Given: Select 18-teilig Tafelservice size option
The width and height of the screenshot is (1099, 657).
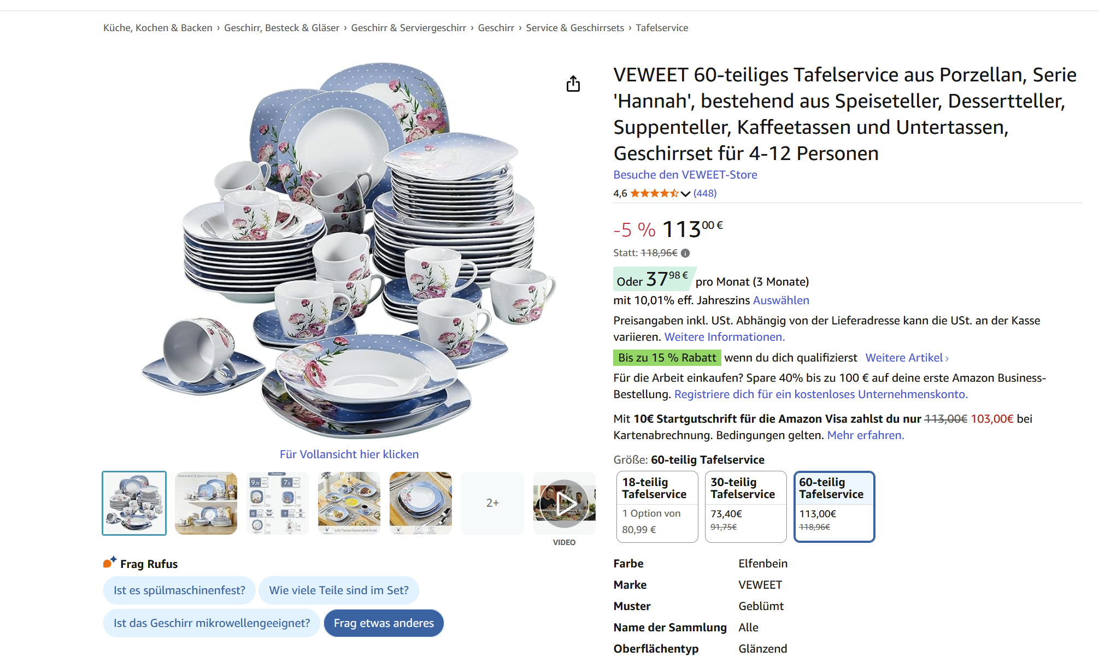Looking at the screenshot, I should (657, 507).
